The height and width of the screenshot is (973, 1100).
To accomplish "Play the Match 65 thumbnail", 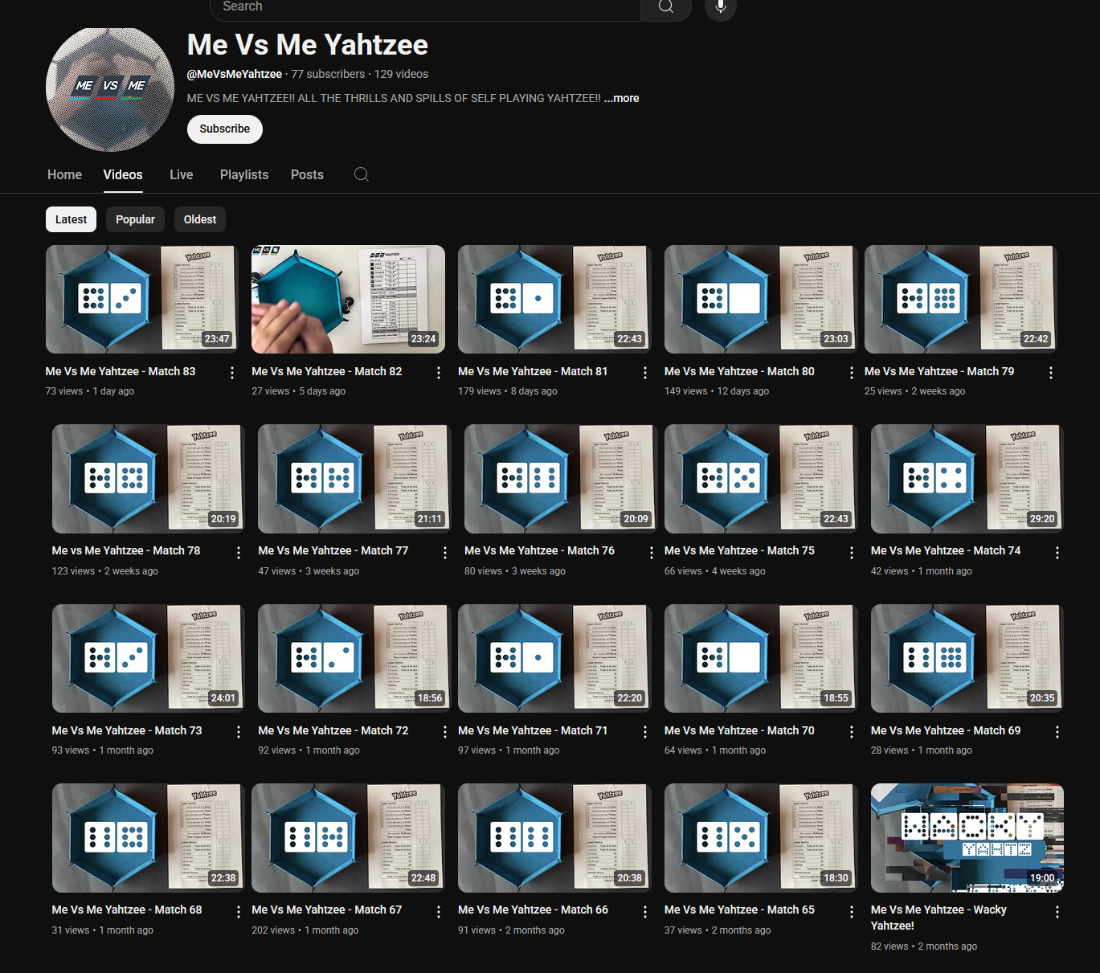I will point(761,838).
